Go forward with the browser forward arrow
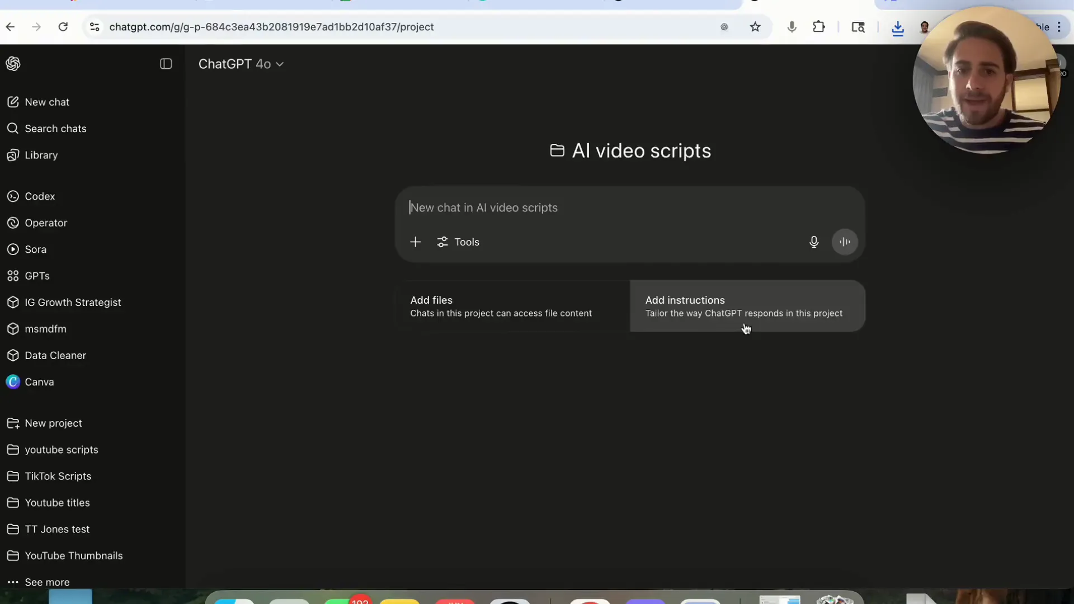The image size is (1074, 604). pos(36,27)
